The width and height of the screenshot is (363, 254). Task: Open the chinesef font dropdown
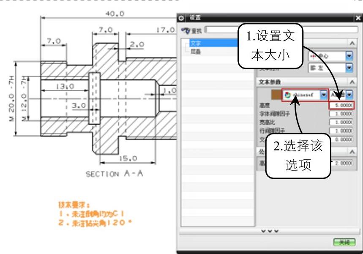[324, 95]
